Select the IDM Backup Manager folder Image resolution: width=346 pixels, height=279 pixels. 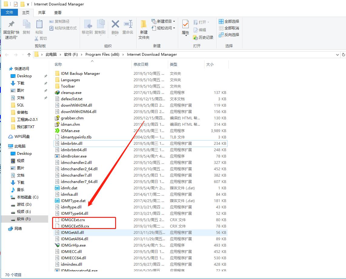click(x=80, y=73)
